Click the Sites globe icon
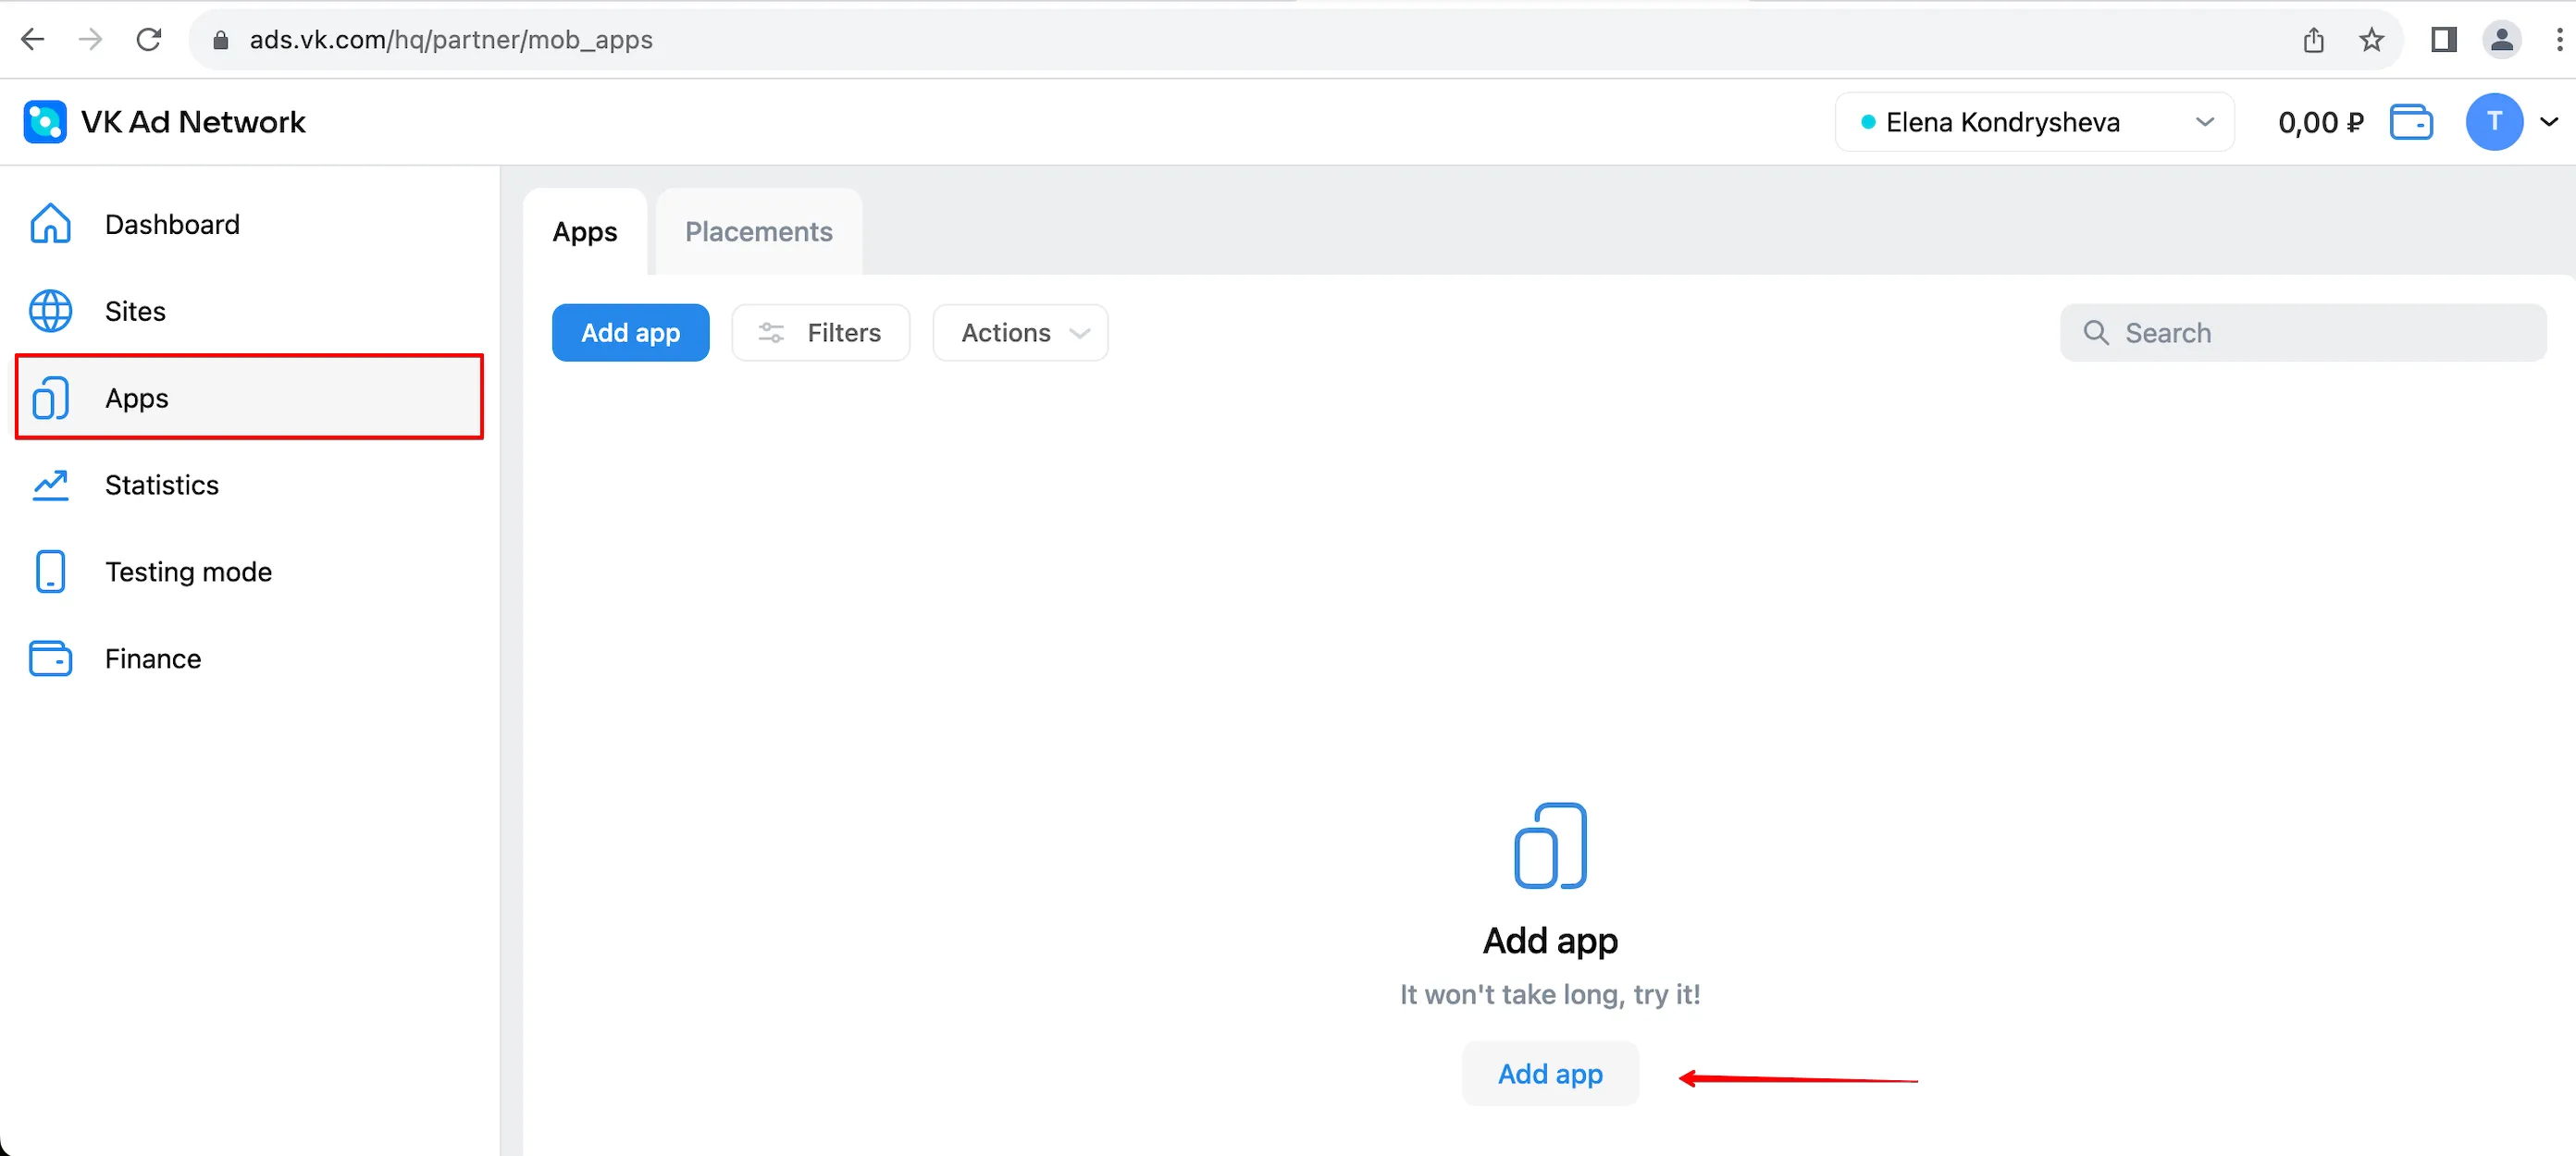Screen dimensions: 2576x1156 pos(50,311)
